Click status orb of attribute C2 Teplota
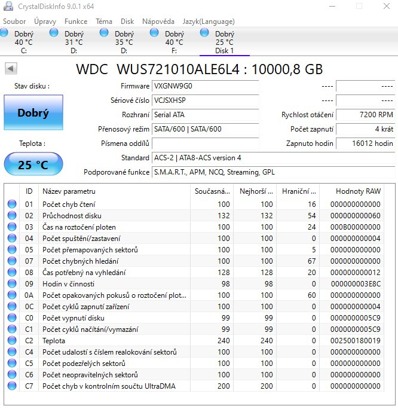The width and height of the screenshot is (398, 409). [x=12, y=340]
